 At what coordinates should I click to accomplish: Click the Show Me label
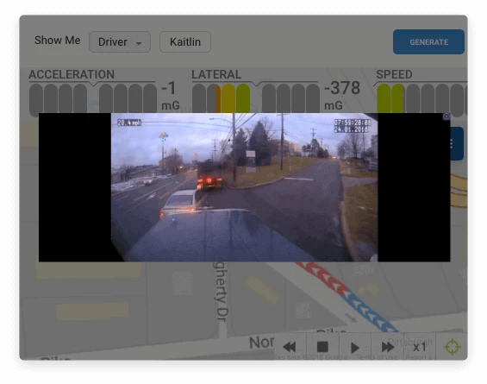click(58, 41)
